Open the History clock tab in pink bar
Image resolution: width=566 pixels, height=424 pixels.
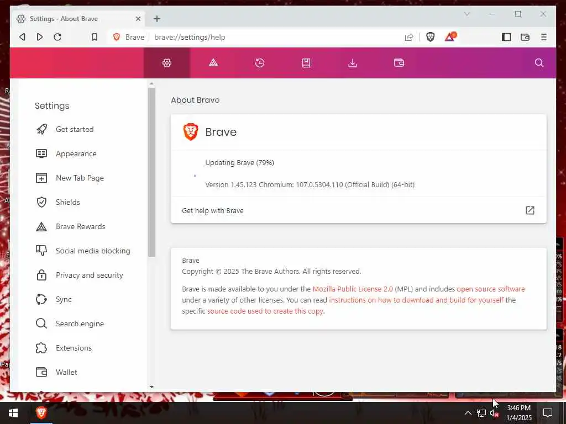260,63
